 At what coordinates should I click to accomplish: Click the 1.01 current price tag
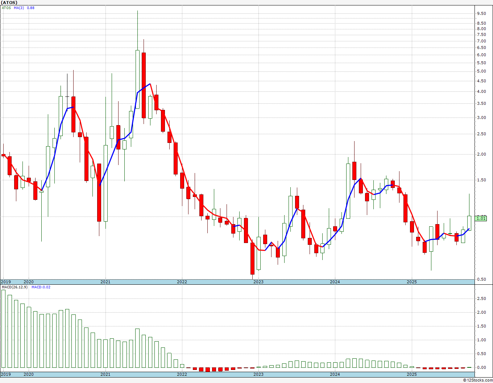click(481, 218)
